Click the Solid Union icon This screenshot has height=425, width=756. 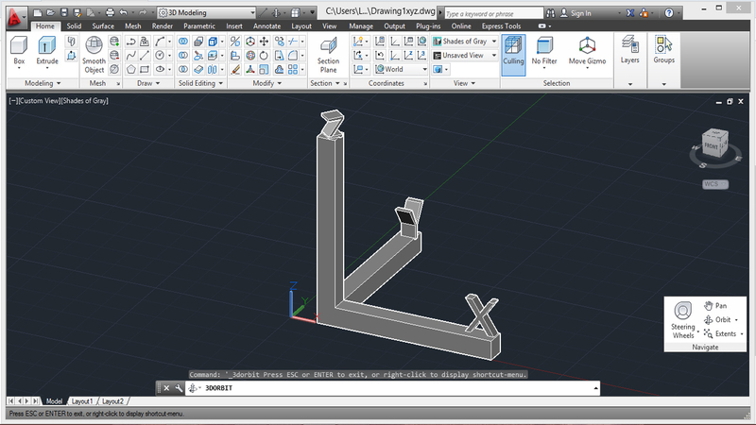[x=183, y=42]
